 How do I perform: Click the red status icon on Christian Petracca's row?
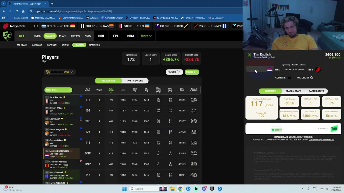81,161
